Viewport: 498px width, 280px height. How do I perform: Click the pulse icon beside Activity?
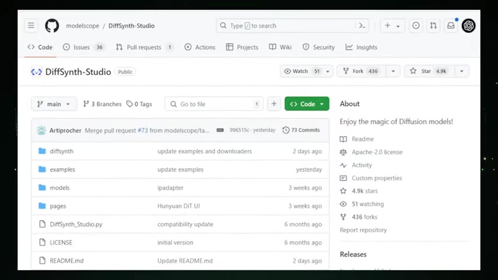(343, 165)
